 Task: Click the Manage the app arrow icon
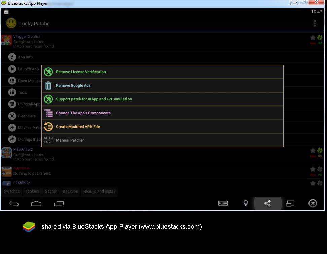click(12, 139)
